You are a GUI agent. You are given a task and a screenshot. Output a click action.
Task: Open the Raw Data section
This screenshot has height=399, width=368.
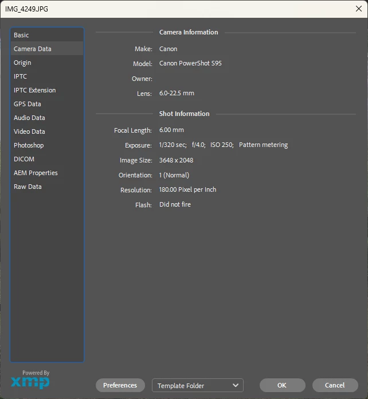[x=47, y=187]
